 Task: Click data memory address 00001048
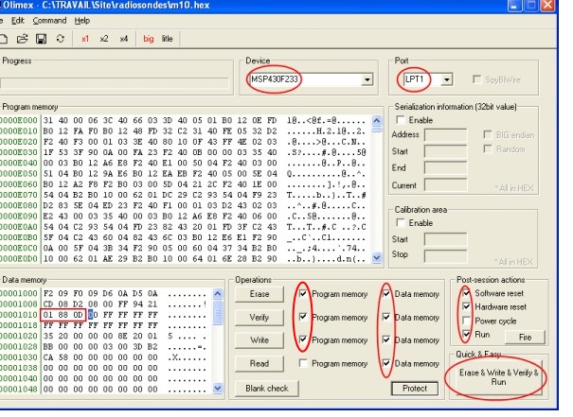click(x=19, y=390)
